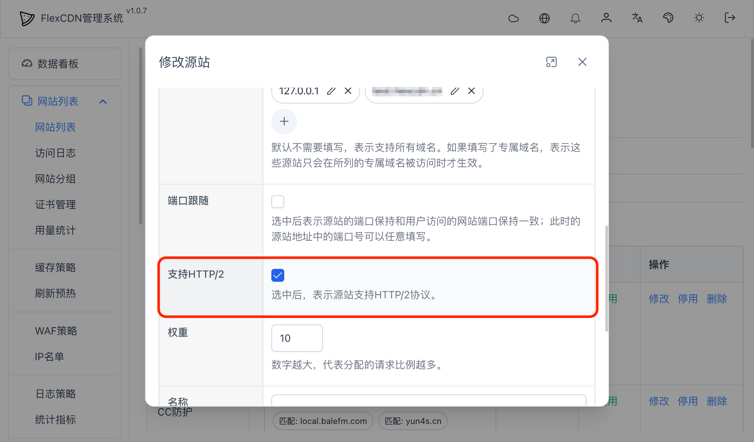Add a new origin with the plus button
Viewport: 754px width, 442px height.
pyautogui.click(x=284, y=121)
